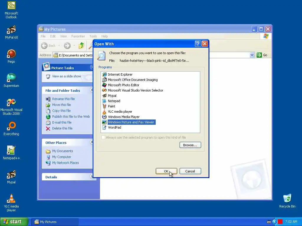302x226 pixels.
Task: Open the Back button history dropdown
Action: pos(59,46)
